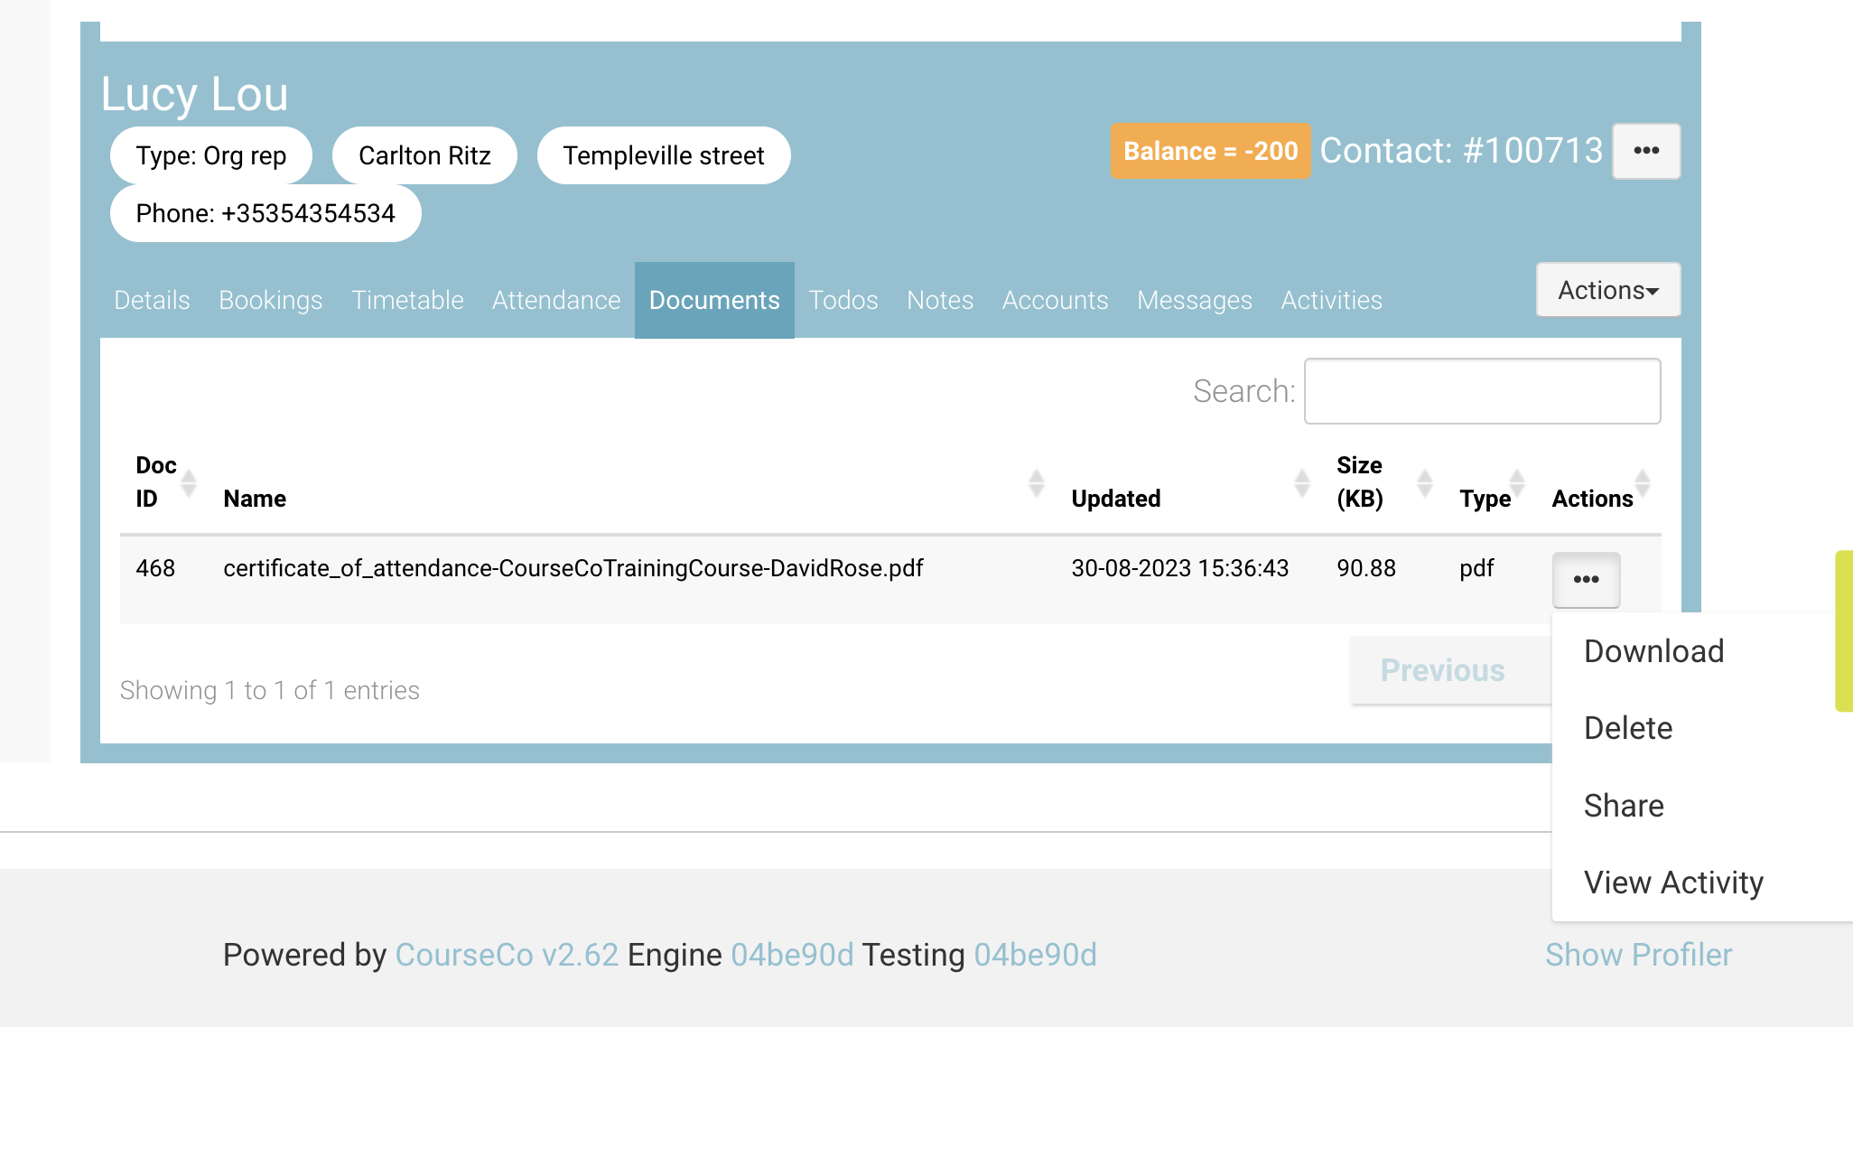Open View Activity from the menu
Image resolution: width=1853 pixels, height=1158 pixels.
pyautogui.click(x=1673, y=883)
